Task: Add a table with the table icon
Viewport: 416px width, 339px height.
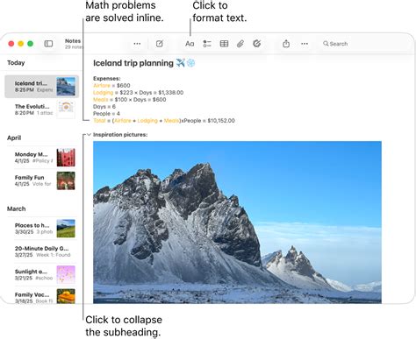Action: pos(224,44)
